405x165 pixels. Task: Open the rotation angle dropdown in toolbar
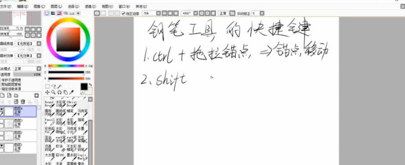196,13
